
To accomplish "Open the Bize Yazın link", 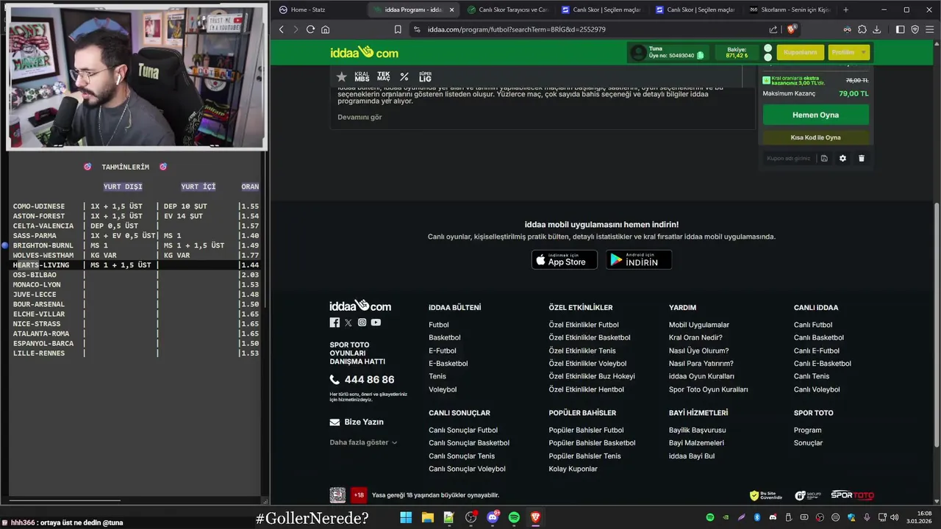I will click(357, 422).
